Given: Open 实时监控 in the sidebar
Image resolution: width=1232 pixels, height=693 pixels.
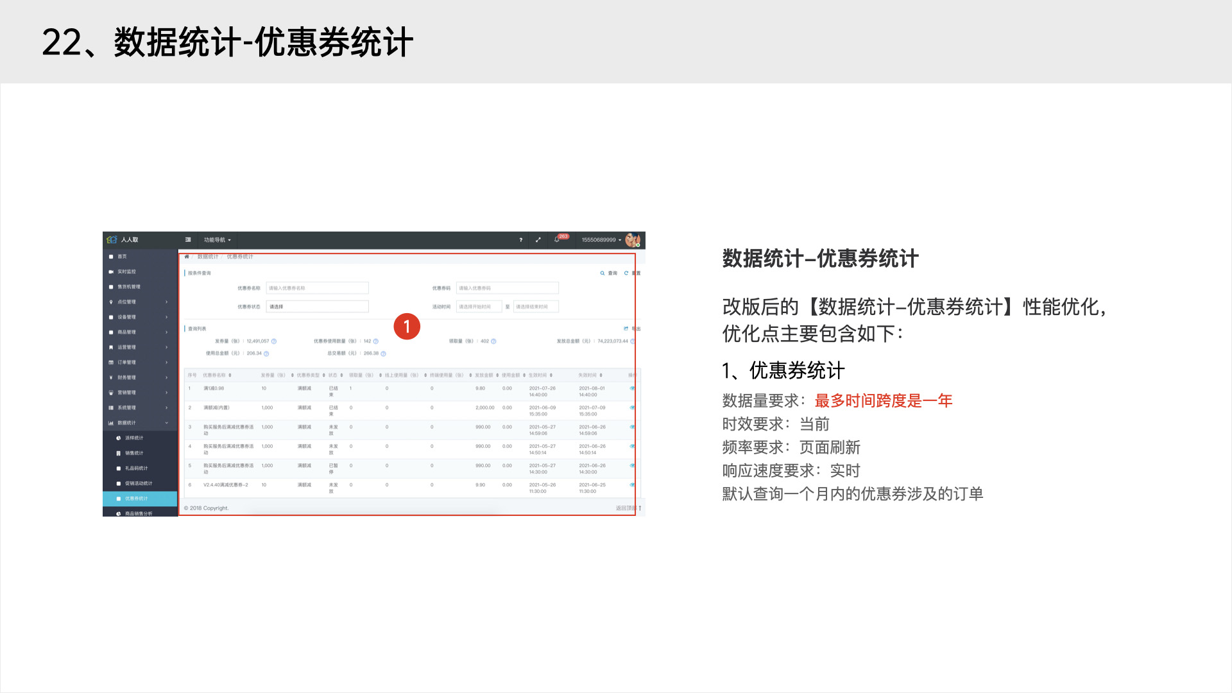Looking at the screenshot, I should coord(140,271).
